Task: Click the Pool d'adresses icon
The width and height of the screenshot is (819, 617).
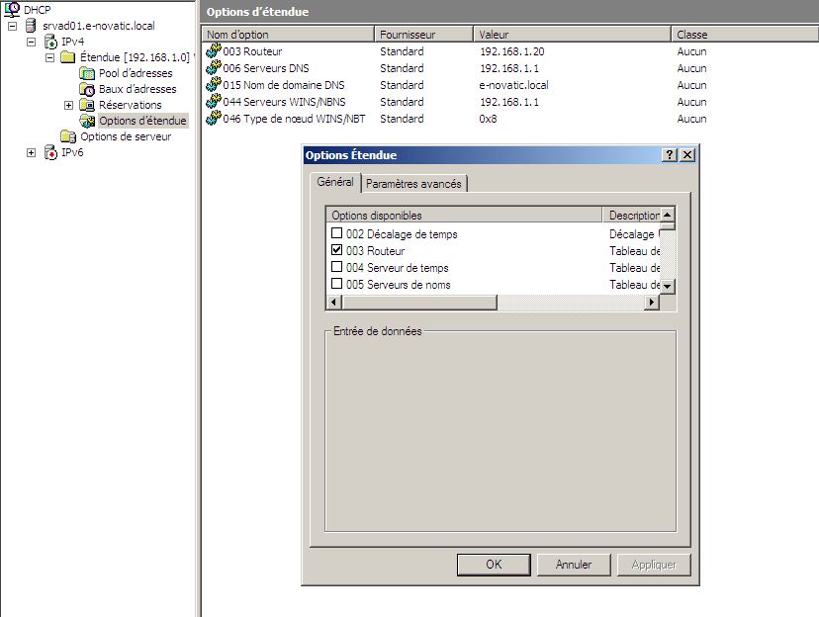Action: point(87,73)
